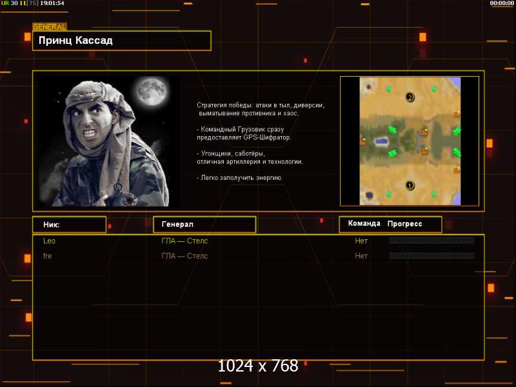Click "ГЛА — Стелс" in Leo's row

coord(184,241)
